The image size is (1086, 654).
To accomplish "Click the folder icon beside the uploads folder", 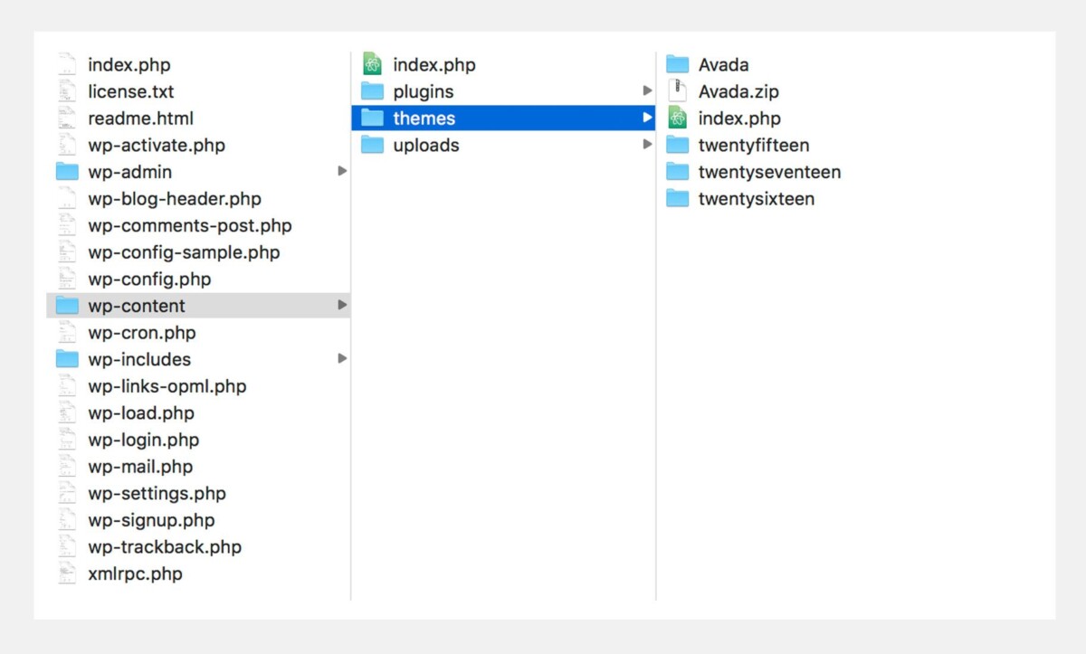I will click(x=372, y=145).
